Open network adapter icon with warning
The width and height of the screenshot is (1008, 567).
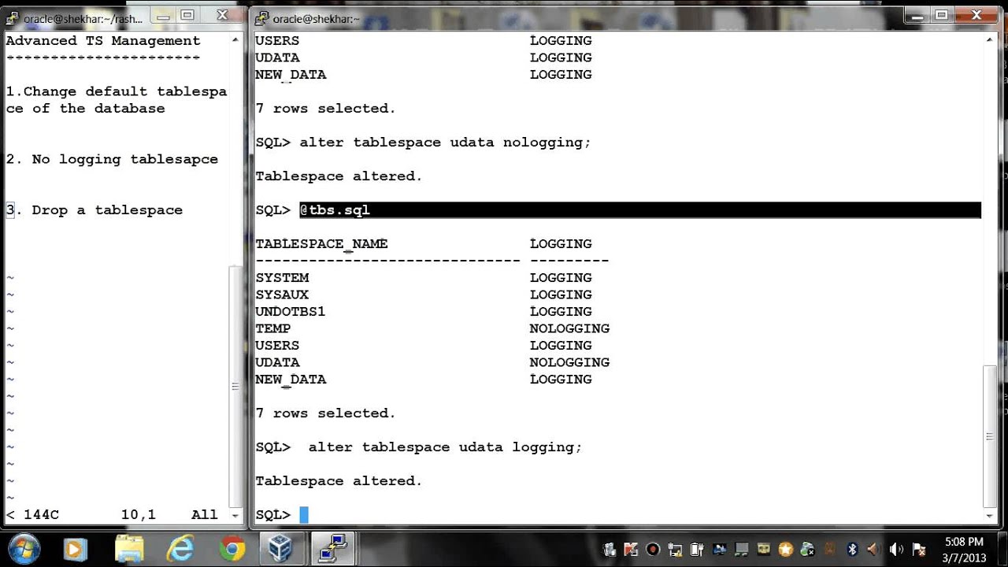(675, 550)
